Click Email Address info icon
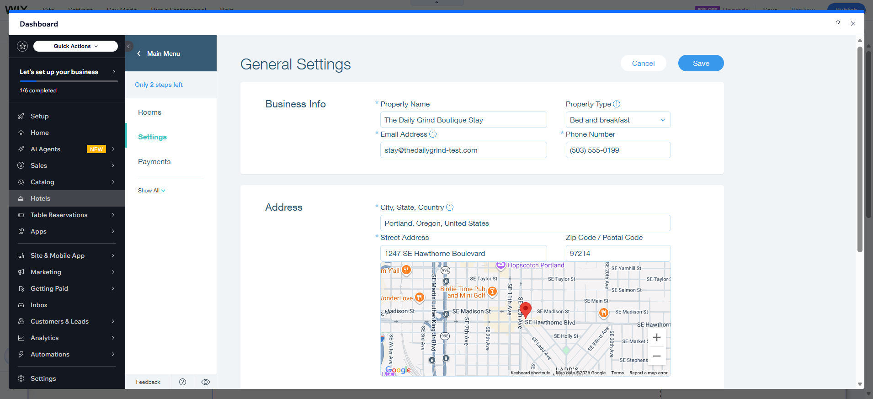 coord(433,134)
